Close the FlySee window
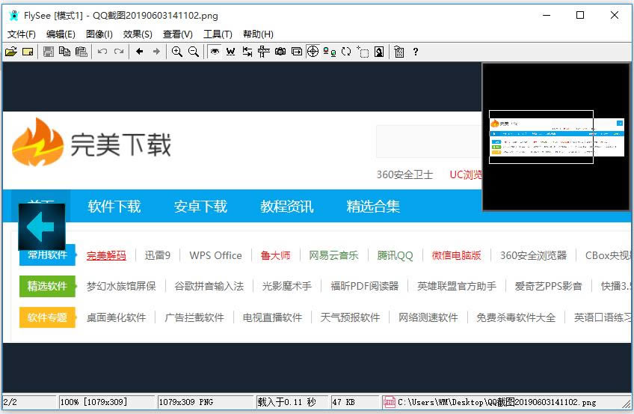634x414 pixels. point(615,16)
